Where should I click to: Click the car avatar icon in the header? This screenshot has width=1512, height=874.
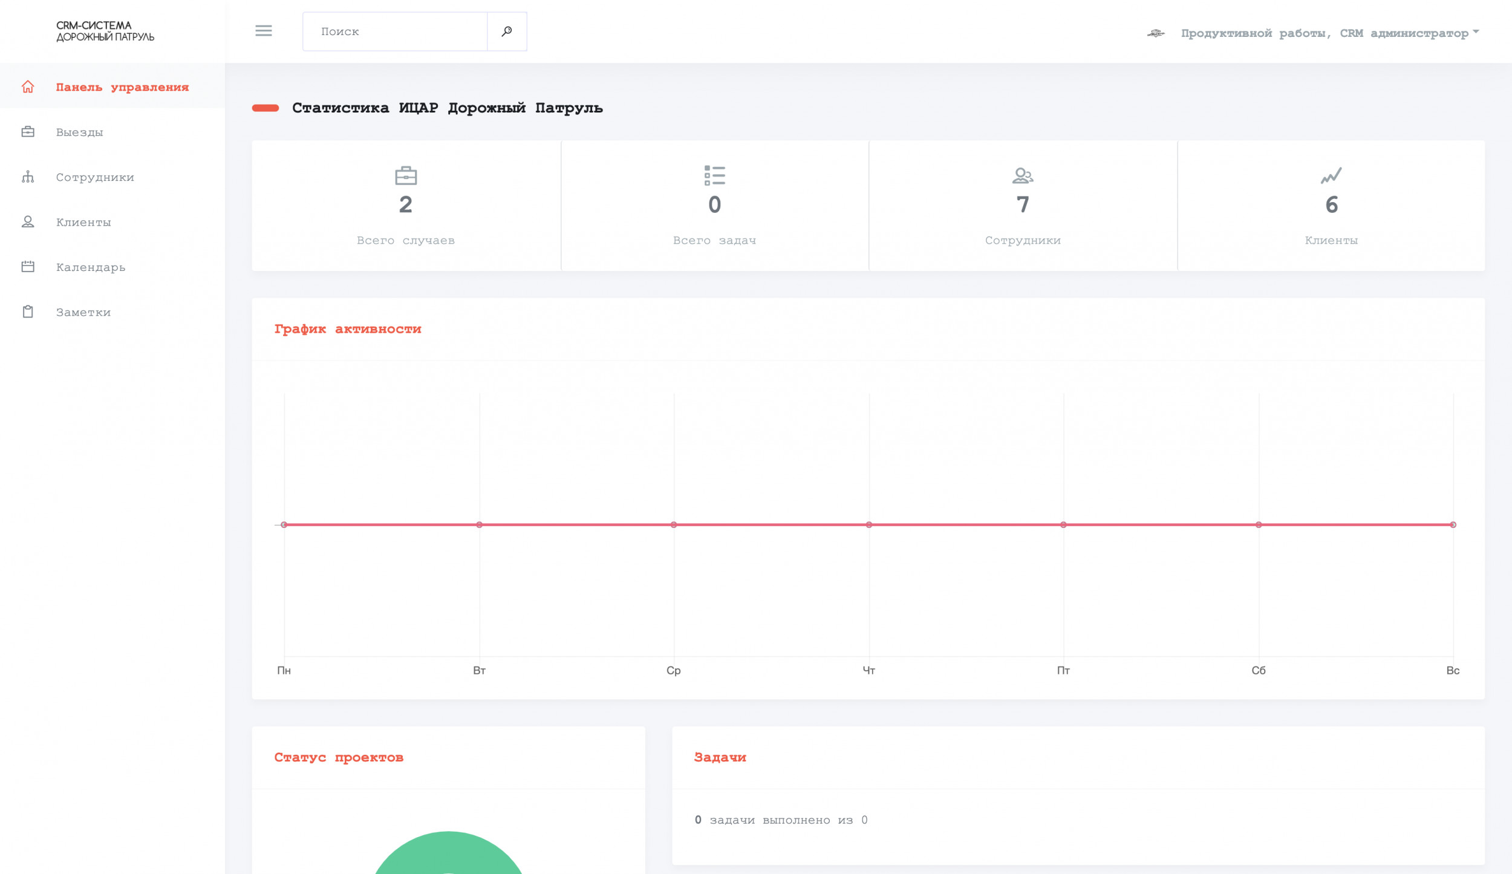tap(1156, 33)
